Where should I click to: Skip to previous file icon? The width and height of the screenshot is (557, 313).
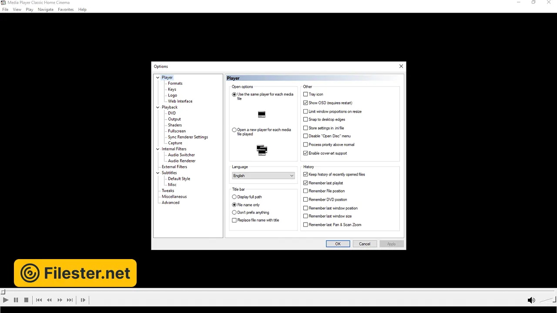point(39,300)
